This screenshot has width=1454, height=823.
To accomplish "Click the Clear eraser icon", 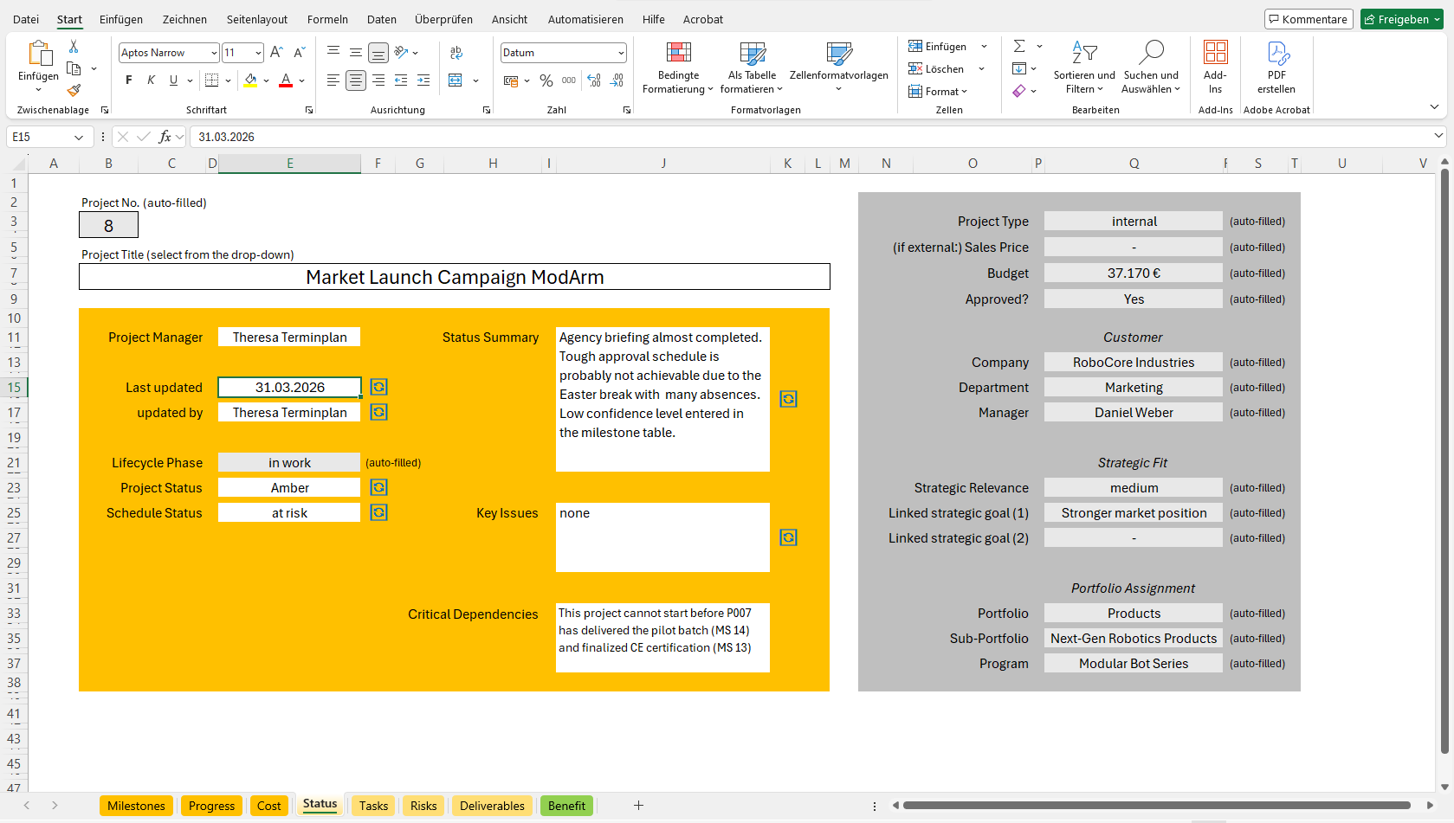I will click(1019, 91).
